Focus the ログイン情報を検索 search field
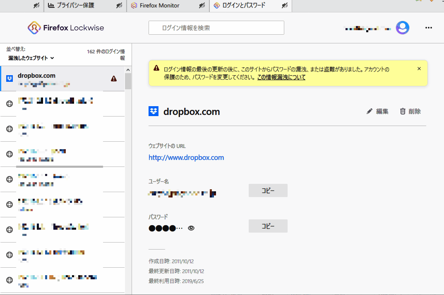 coord(216,28)
